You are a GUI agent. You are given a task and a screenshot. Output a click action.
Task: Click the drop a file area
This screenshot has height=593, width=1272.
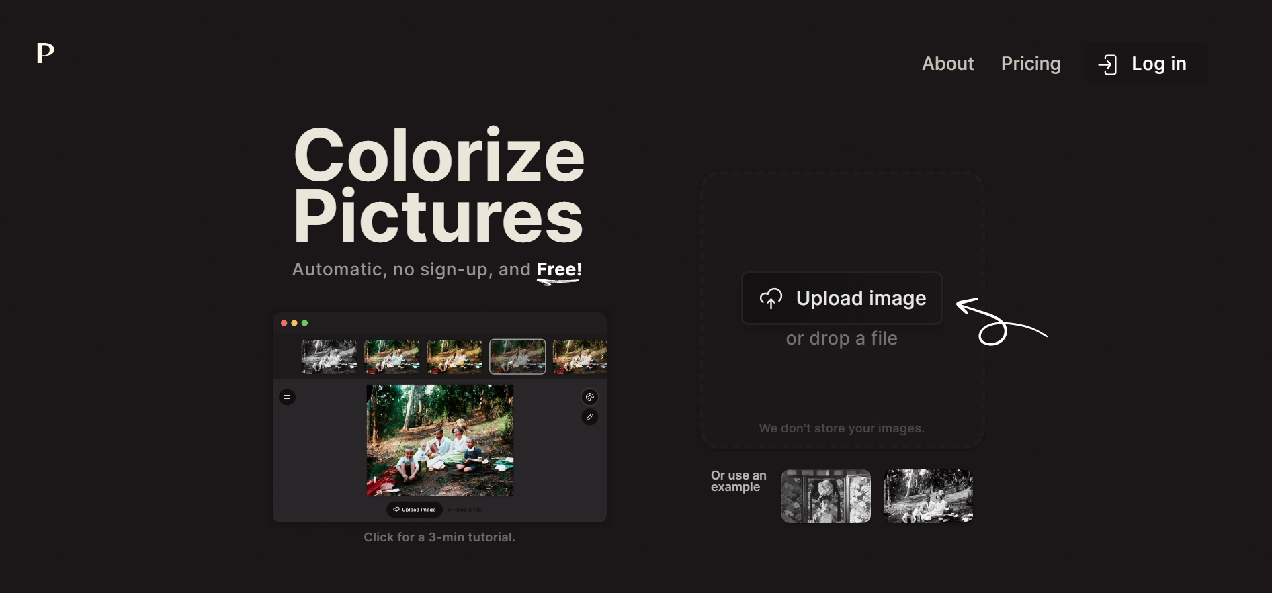pos(842,310)
